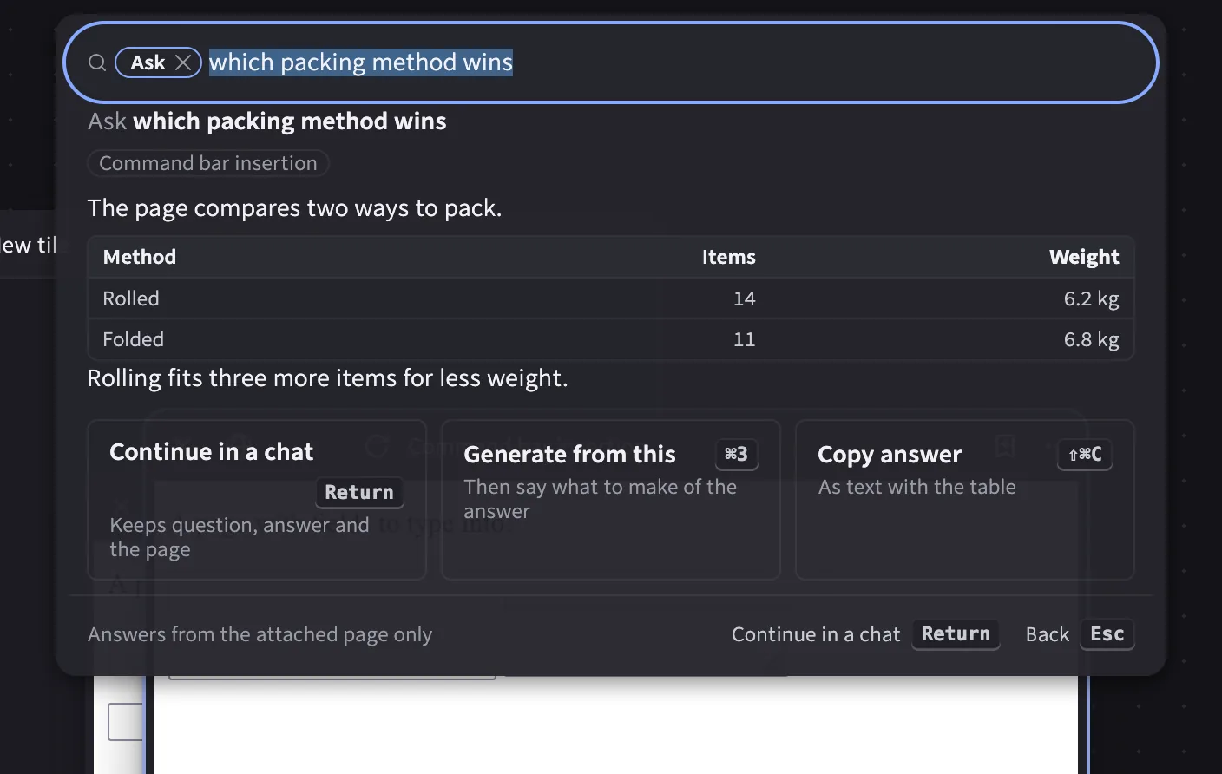The height and width of the screenshot is (774, 1222).
Task: Click 'Then say what to make of' description
Action: 600,499
